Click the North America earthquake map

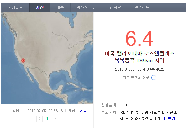click(47, 58)
